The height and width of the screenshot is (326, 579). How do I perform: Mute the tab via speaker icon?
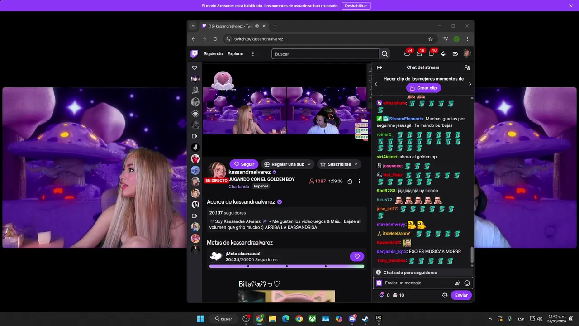(257, 26)
